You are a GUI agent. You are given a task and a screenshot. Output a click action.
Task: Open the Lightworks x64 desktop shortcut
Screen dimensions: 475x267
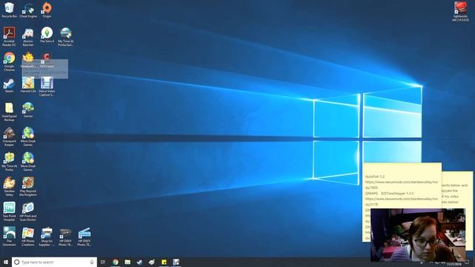tap(460, 12)
